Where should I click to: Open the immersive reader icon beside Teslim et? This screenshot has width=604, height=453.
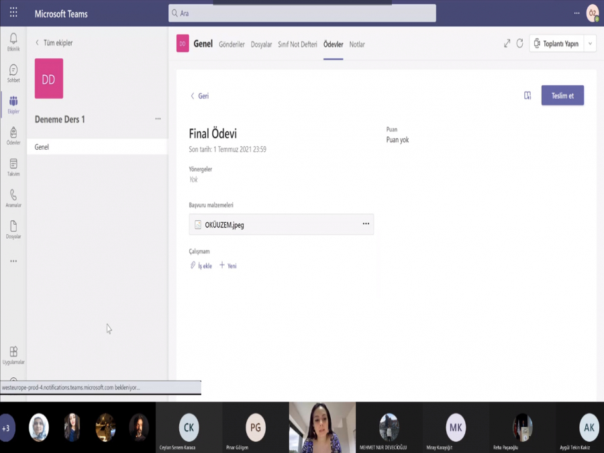[527, 96]
